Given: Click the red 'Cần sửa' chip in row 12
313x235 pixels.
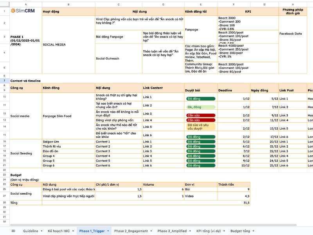Looking at the screenshot, I should tap(201, 116).
